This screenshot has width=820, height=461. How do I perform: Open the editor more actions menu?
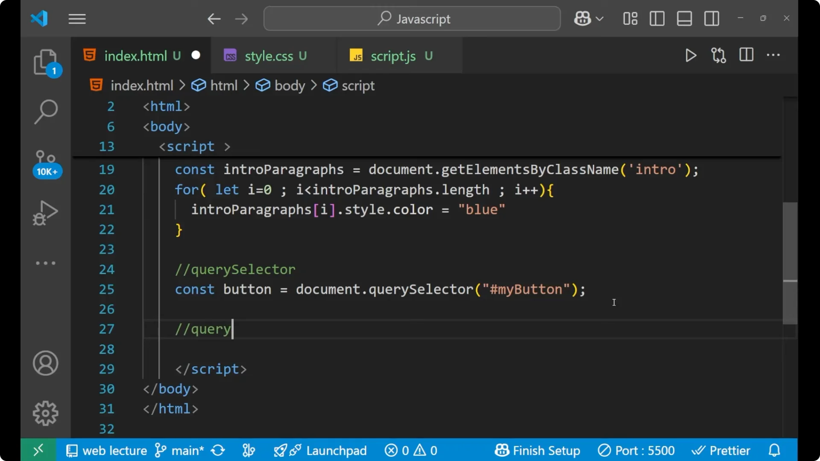(x=773, y=55)
